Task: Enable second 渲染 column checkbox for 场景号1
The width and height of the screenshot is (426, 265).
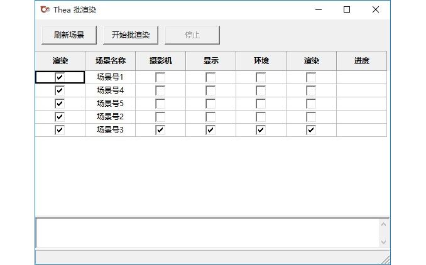Action: (311, 77)
